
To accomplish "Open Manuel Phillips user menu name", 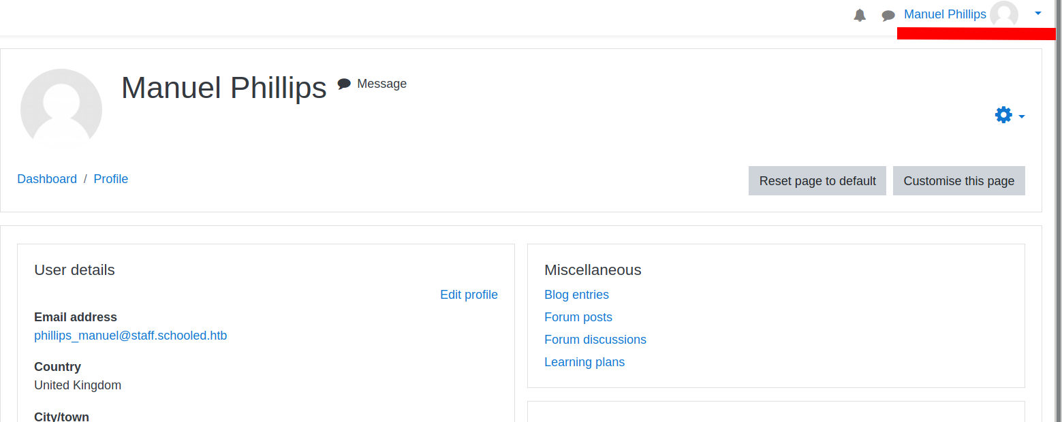I will pos(945,14).
